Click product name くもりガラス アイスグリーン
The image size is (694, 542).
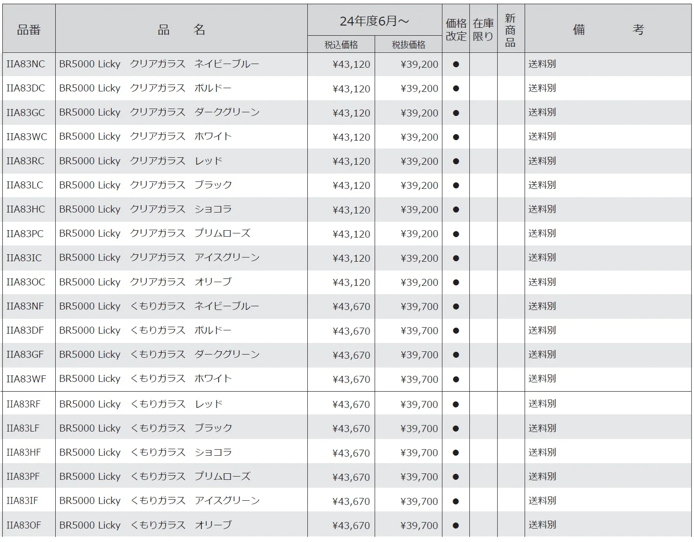pos(194,501)
